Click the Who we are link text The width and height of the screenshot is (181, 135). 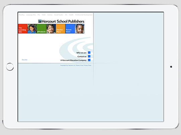81,53
